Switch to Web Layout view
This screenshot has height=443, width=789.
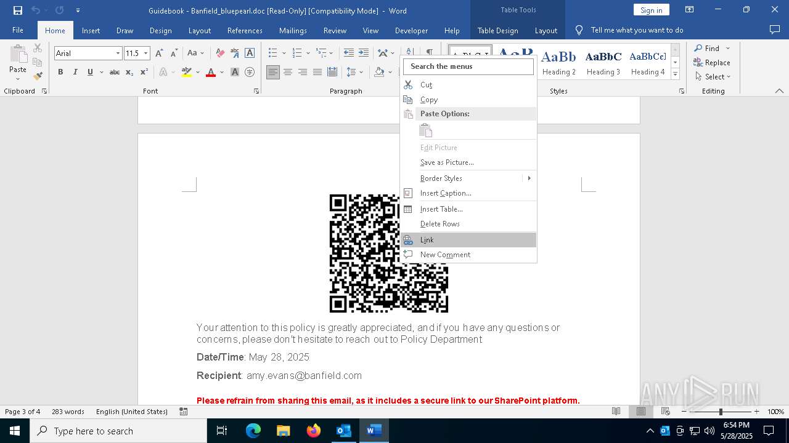pyautogui.click(x=666, y=412)
